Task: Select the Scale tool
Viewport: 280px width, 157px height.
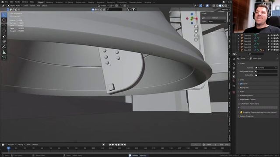Action: (4, 36)
